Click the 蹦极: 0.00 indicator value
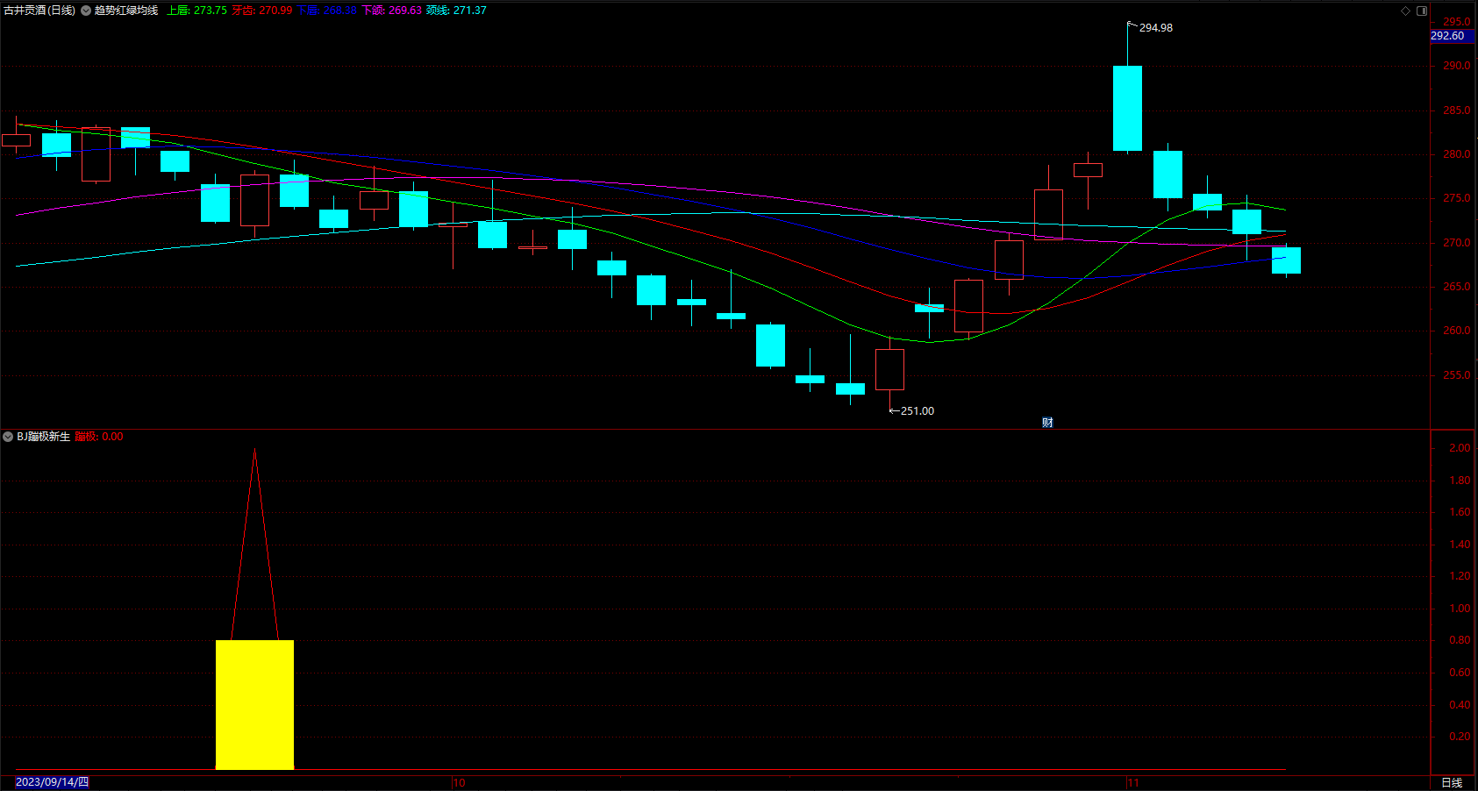1478x791 pixels. pos(99,437)
